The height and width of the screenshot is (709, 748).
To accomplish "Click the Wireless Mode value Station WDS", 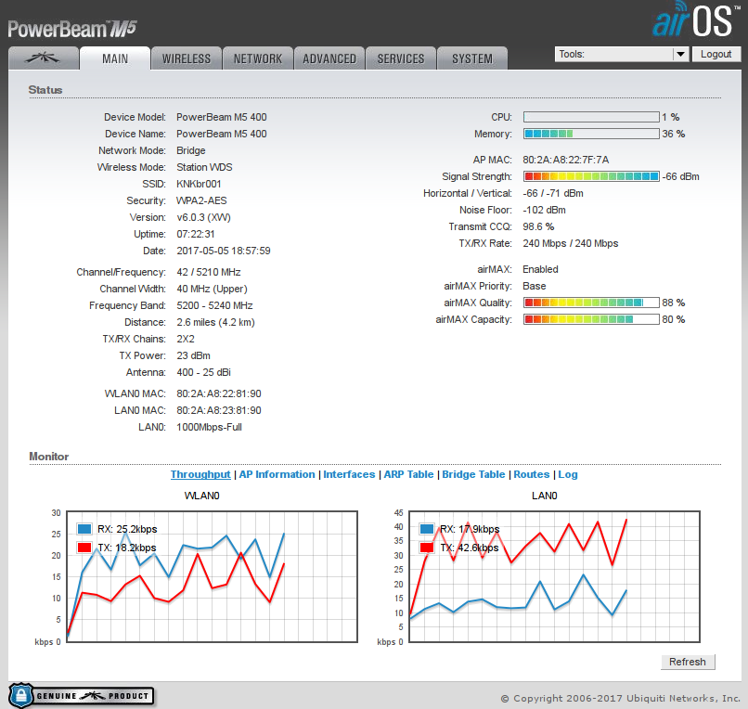I will click(204, 167).
